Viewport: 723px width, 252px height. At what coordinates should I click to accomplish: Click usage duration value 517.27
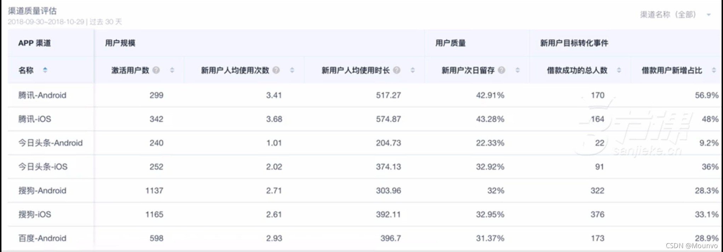388,95
